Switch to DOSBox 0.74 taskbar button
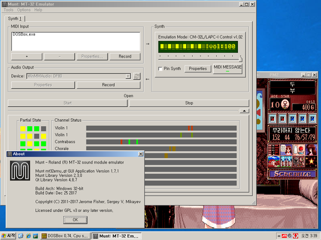Image resolution: width=321 pixels, height=240 pixels. tap(66, 236)
